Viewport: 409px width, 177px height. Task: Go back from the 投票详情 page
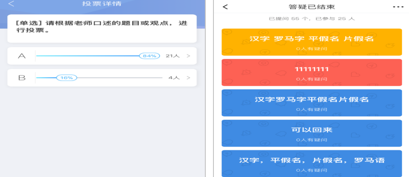coord(11,4)
